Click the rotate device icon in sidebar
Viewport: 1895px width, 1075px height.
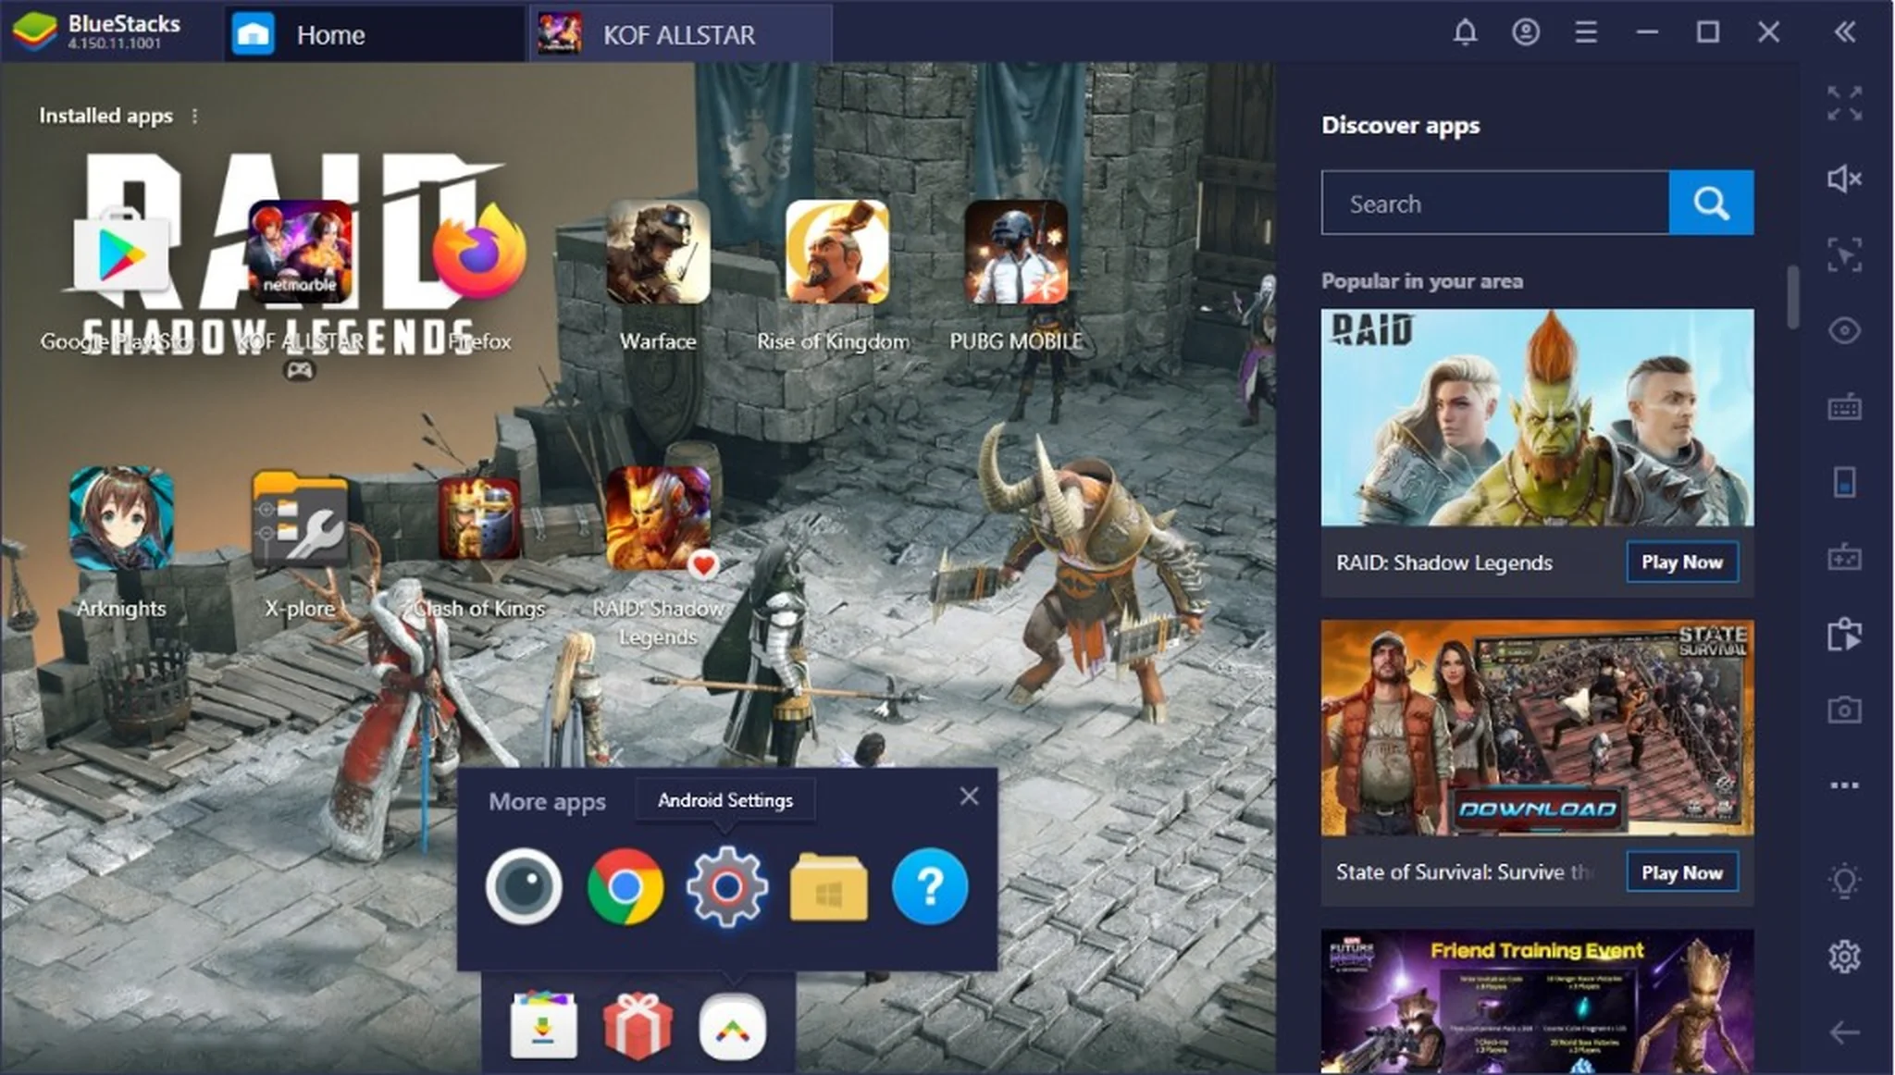[1844, 482]
